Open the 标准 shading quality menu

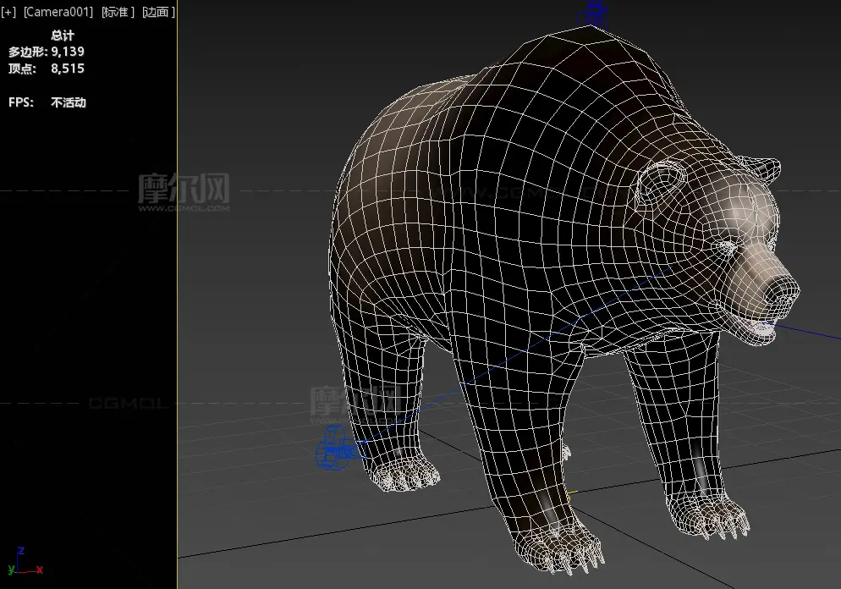click(118, 12)
